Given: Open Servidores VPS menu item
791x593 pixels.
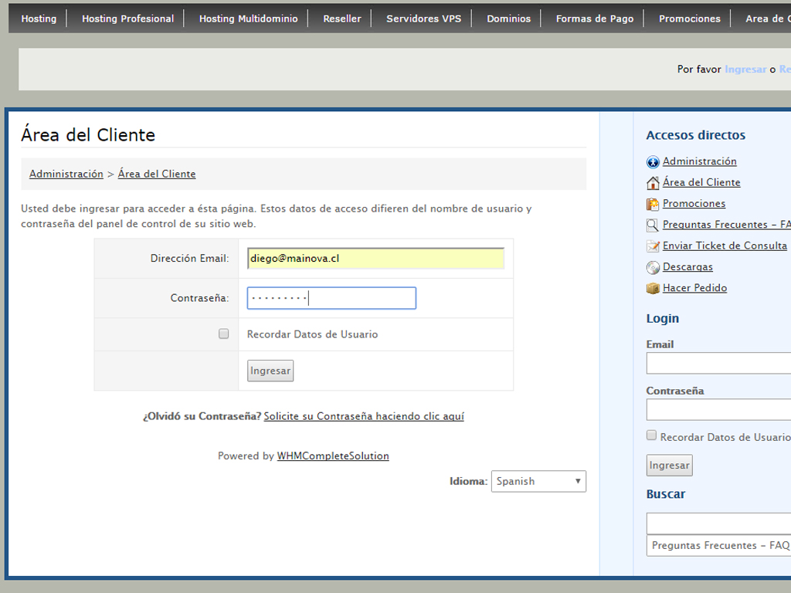Looking at the screenshot, I should [423, 19].
